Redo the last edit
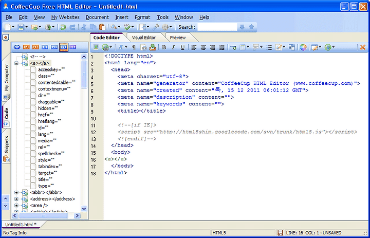370x238 pixels. (x=72, y=27)
